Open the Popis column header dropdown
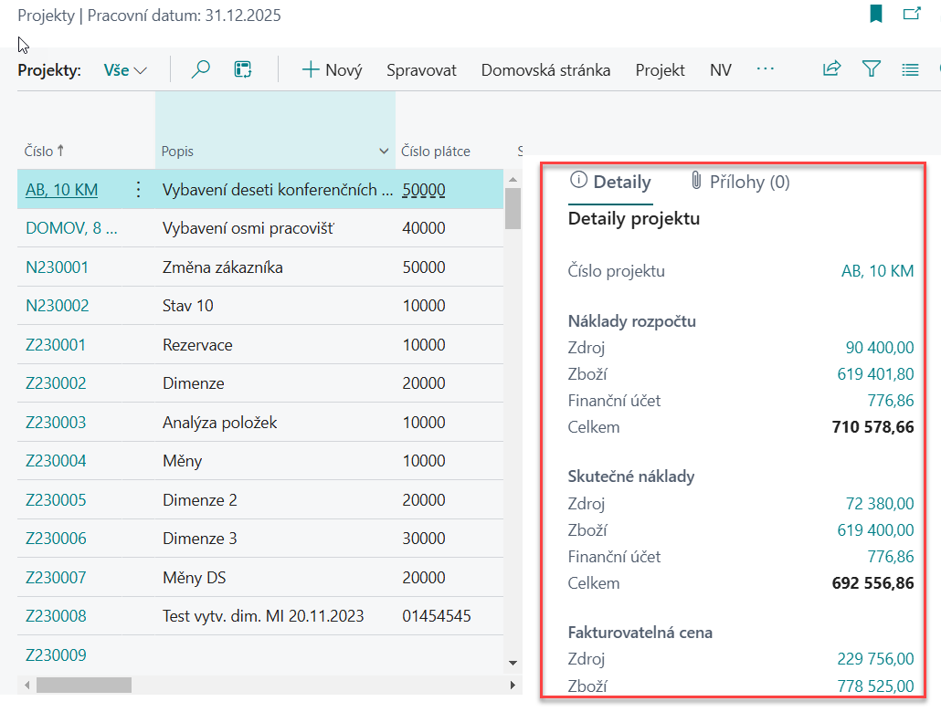 tap(384, 152)
